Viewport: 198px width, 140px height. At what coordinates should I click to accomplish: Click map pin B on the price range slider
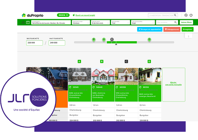94,40
